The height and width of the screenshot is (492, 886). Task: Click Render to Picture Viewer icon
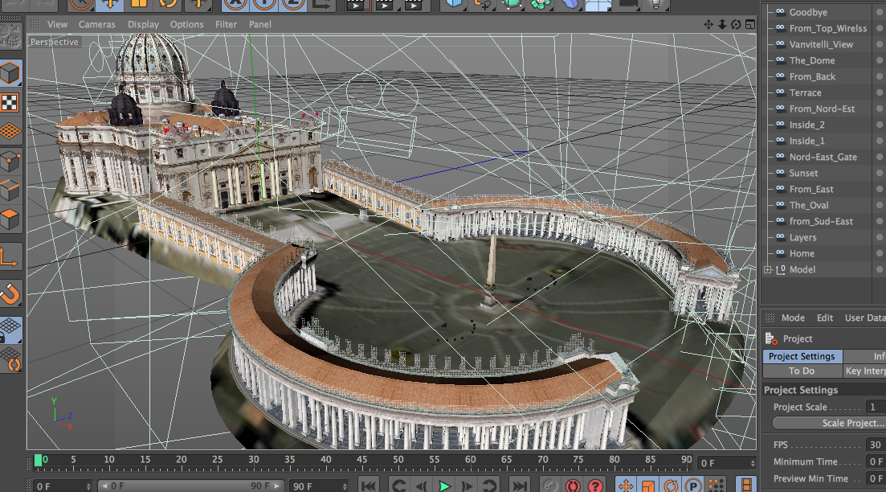[385, 5]
